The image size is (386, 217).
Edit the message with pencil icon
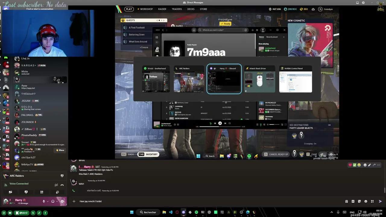pyautogui.click(x=369, y=165)
